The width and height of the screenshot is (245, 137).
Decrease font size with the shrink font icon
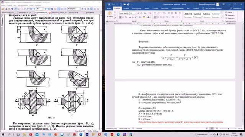pyautogui.click(x=141, y=13)
